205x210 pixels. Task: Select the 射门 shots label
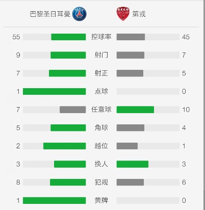pos(101,55)
